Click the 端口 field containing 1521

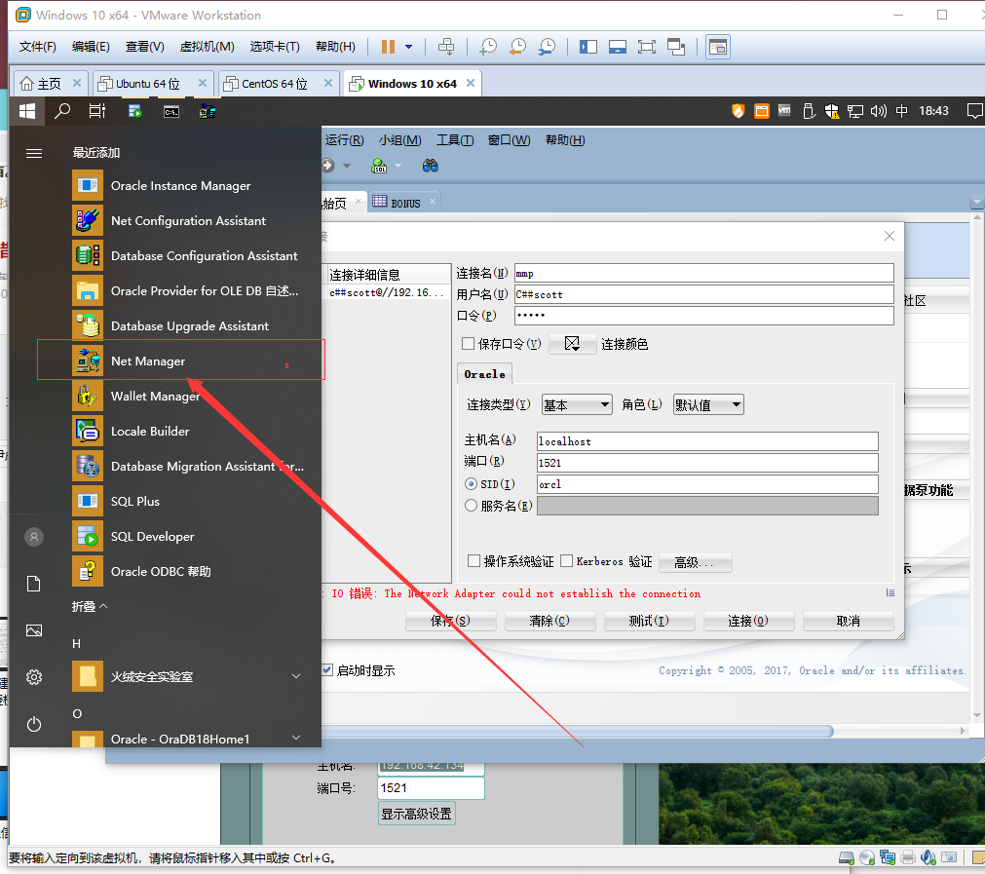(707, 463)
